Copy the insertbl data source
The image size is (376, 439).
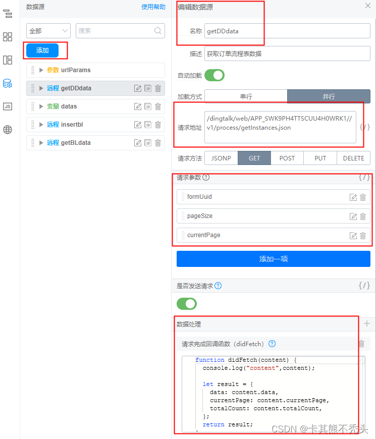pos(148,125)
